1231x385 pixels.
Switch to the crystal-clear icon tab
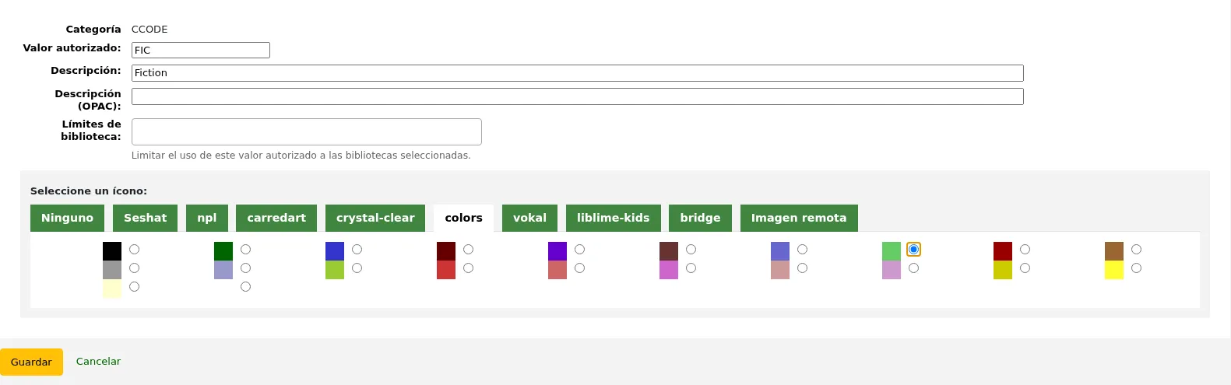(375, 218)
